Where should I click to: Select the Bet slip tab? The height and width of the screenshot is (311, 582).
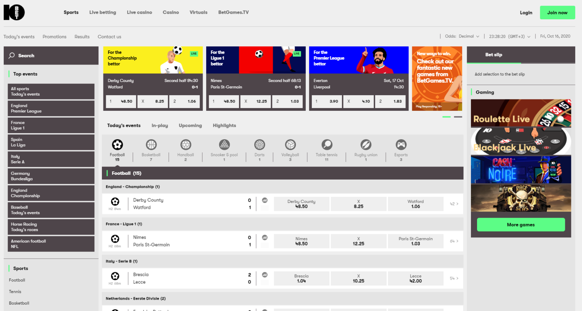point(494,55)
